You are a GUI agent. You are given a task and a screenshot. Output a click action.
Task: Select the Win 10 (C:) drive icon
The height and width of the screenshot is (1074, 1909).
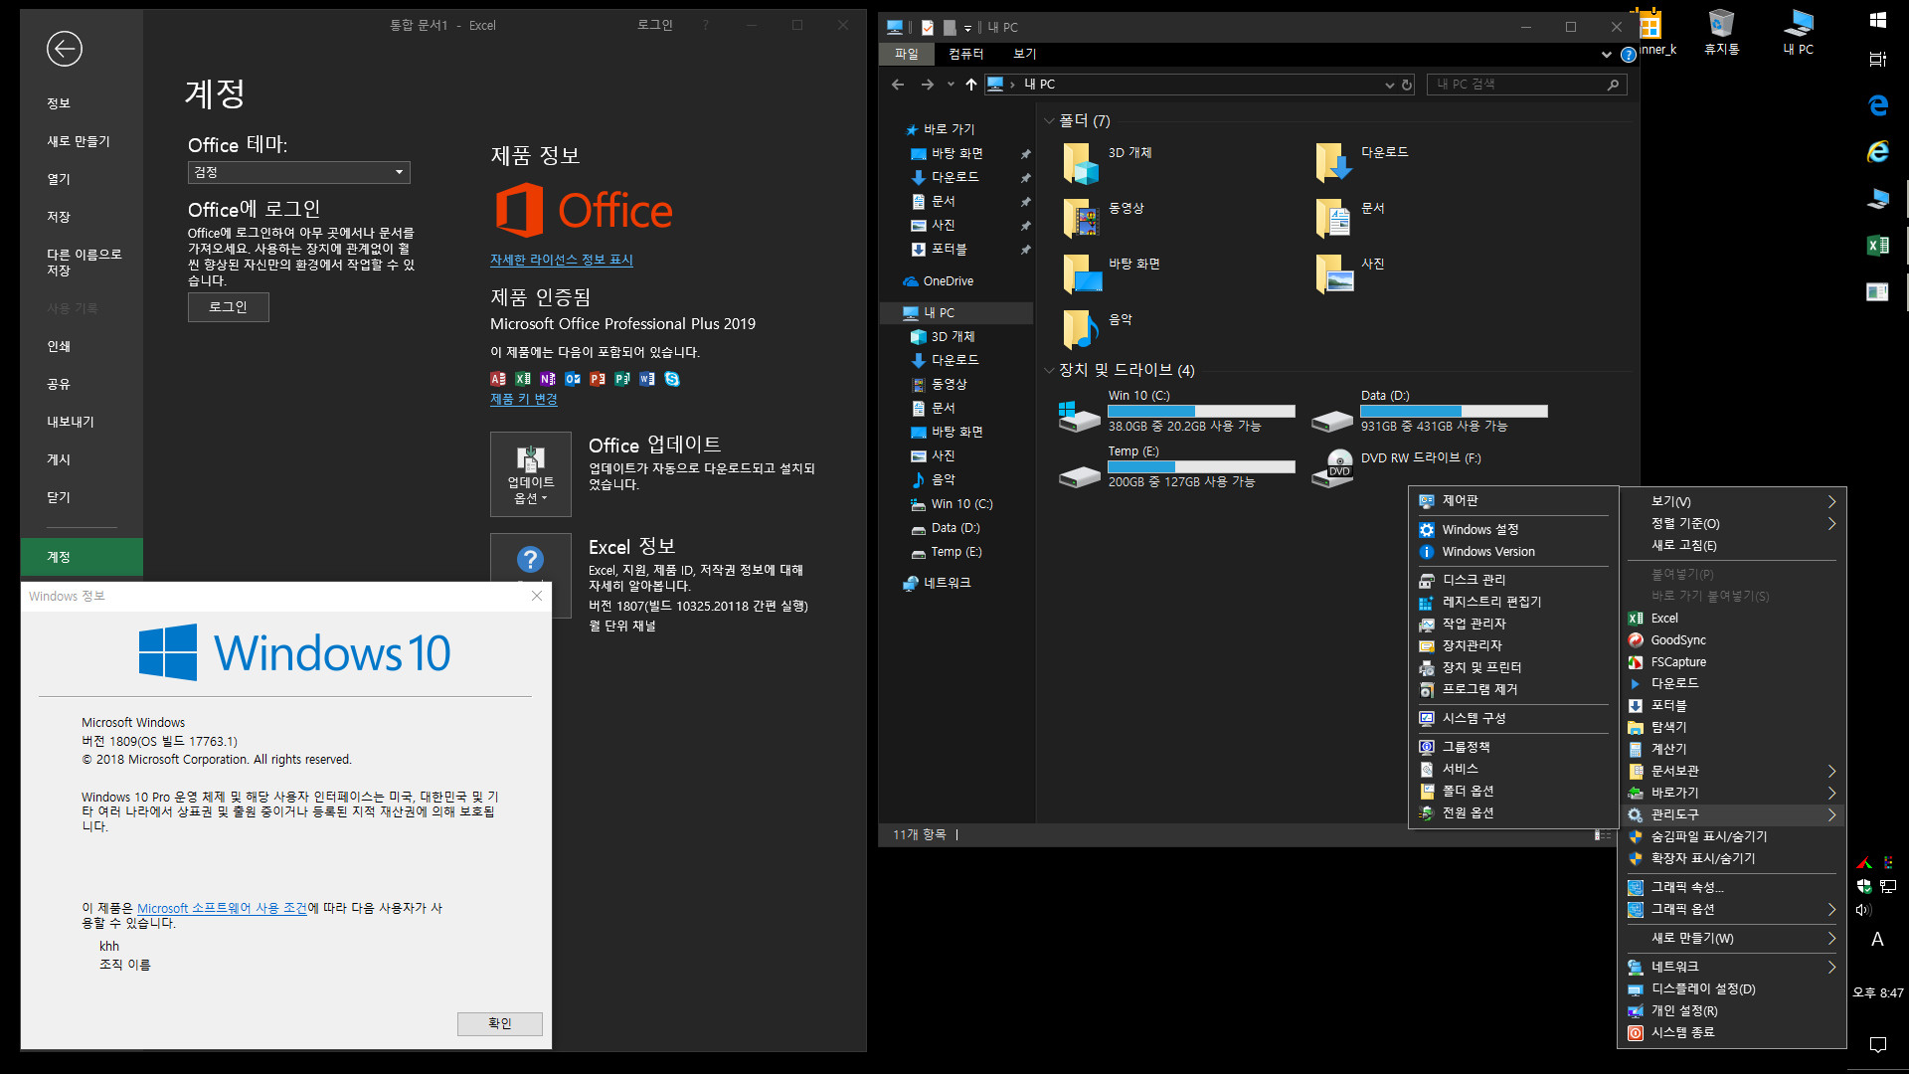tap(1080, 416)
